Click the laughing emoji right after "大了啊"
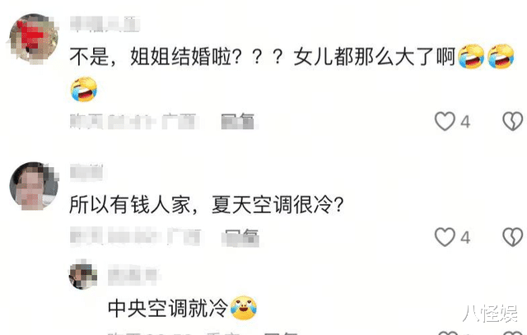The width and height of the screenshot is (527, 335). pos(471,57)
